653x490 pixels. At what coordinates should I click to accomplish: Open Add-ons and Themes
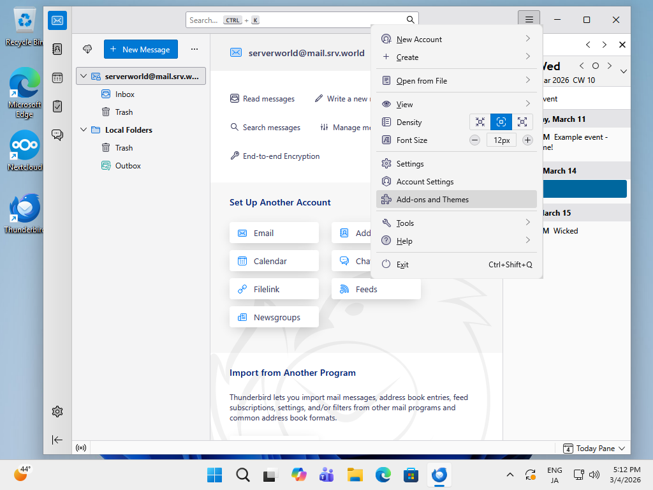[457, 200]
